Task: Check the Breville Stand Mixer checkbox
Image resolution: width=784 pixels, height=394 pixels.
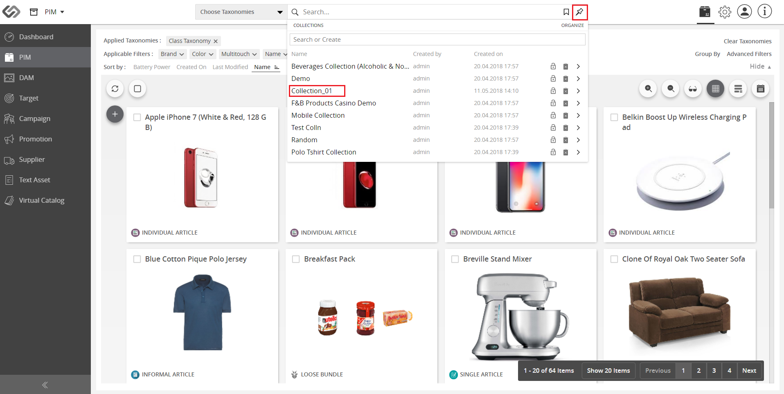Action: (455, 259)
